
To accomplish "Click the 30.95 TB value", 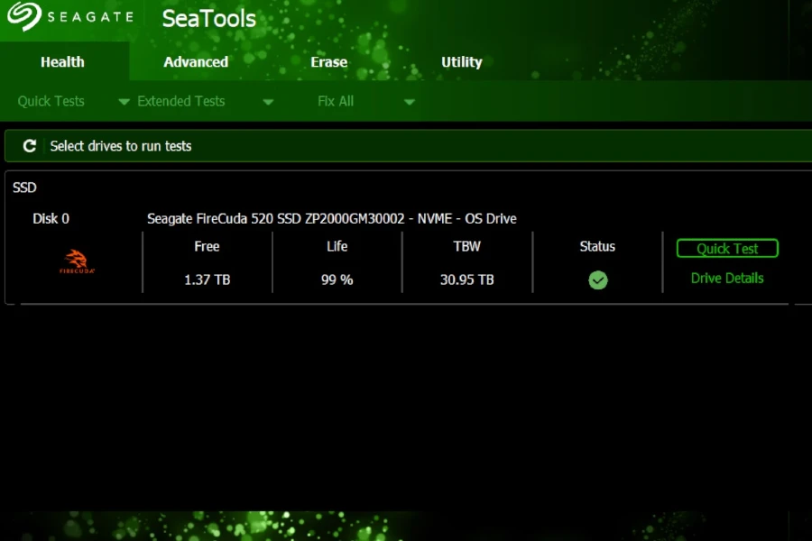I will point(467,280).
